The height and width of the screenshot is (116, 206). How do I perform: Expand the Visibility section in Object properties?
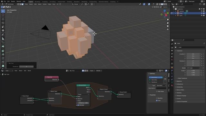(x=179, y=93)
